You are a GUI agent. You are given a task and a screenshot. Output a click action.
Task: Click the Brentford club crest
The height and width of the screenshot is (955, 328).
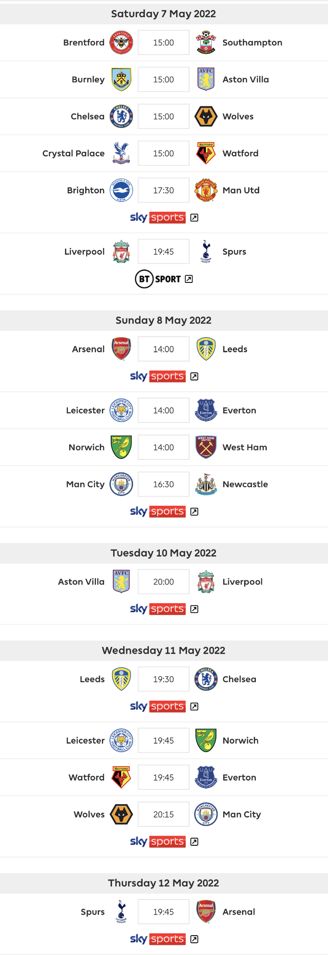click(x=121, y=42)
